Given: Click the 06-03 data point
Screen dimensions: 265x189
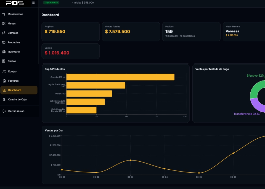Looking at the screenshot, I should 131,160.
